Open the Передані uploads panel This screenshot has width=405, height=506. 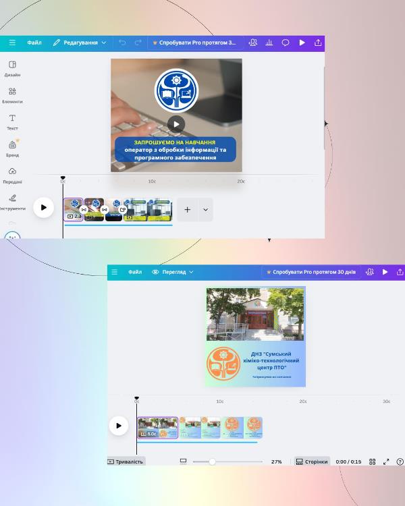(x=12, y=175)
